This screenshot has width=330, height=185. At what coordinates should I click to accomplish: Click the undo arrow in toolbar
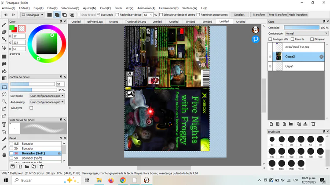(x=6, y=14)
